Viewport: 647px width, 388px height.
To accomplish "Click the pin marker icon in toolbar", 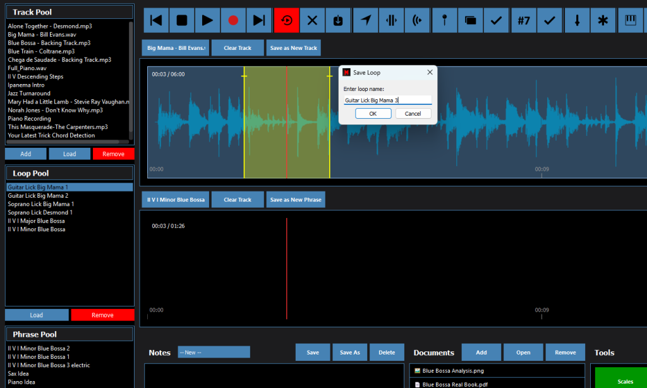I will pyautogui.click(x=445, y=20).
